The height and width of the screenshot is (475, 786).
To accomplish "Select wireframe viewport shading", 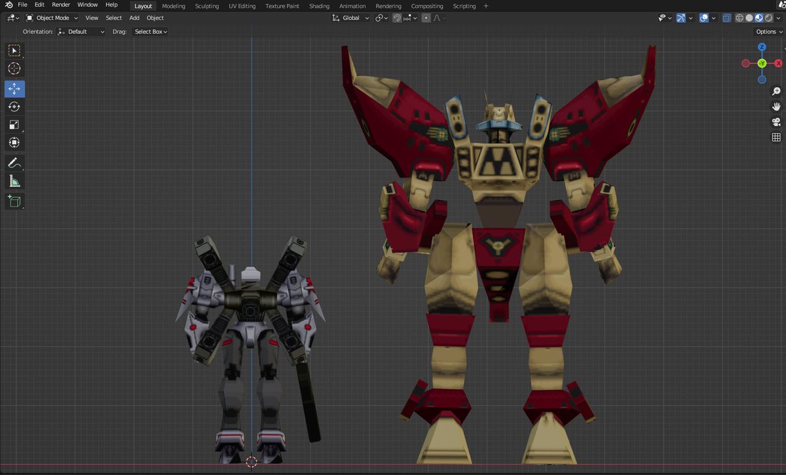I will [739, 18].
